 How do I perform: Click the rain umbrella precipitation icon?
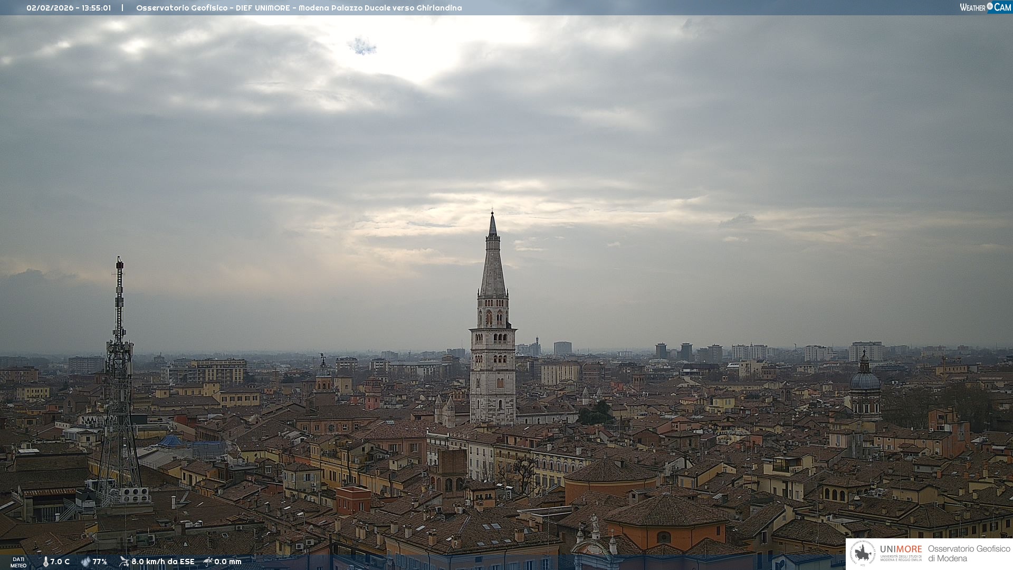pyautogui.click(x=208, y=562)
